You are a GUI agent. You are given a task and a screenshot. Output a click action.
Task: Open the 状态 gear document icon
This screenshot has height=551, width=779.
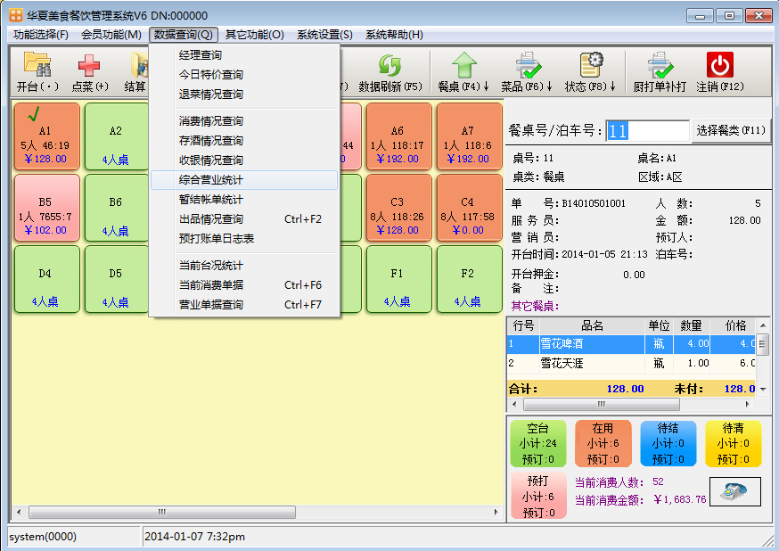coord(590,65)
